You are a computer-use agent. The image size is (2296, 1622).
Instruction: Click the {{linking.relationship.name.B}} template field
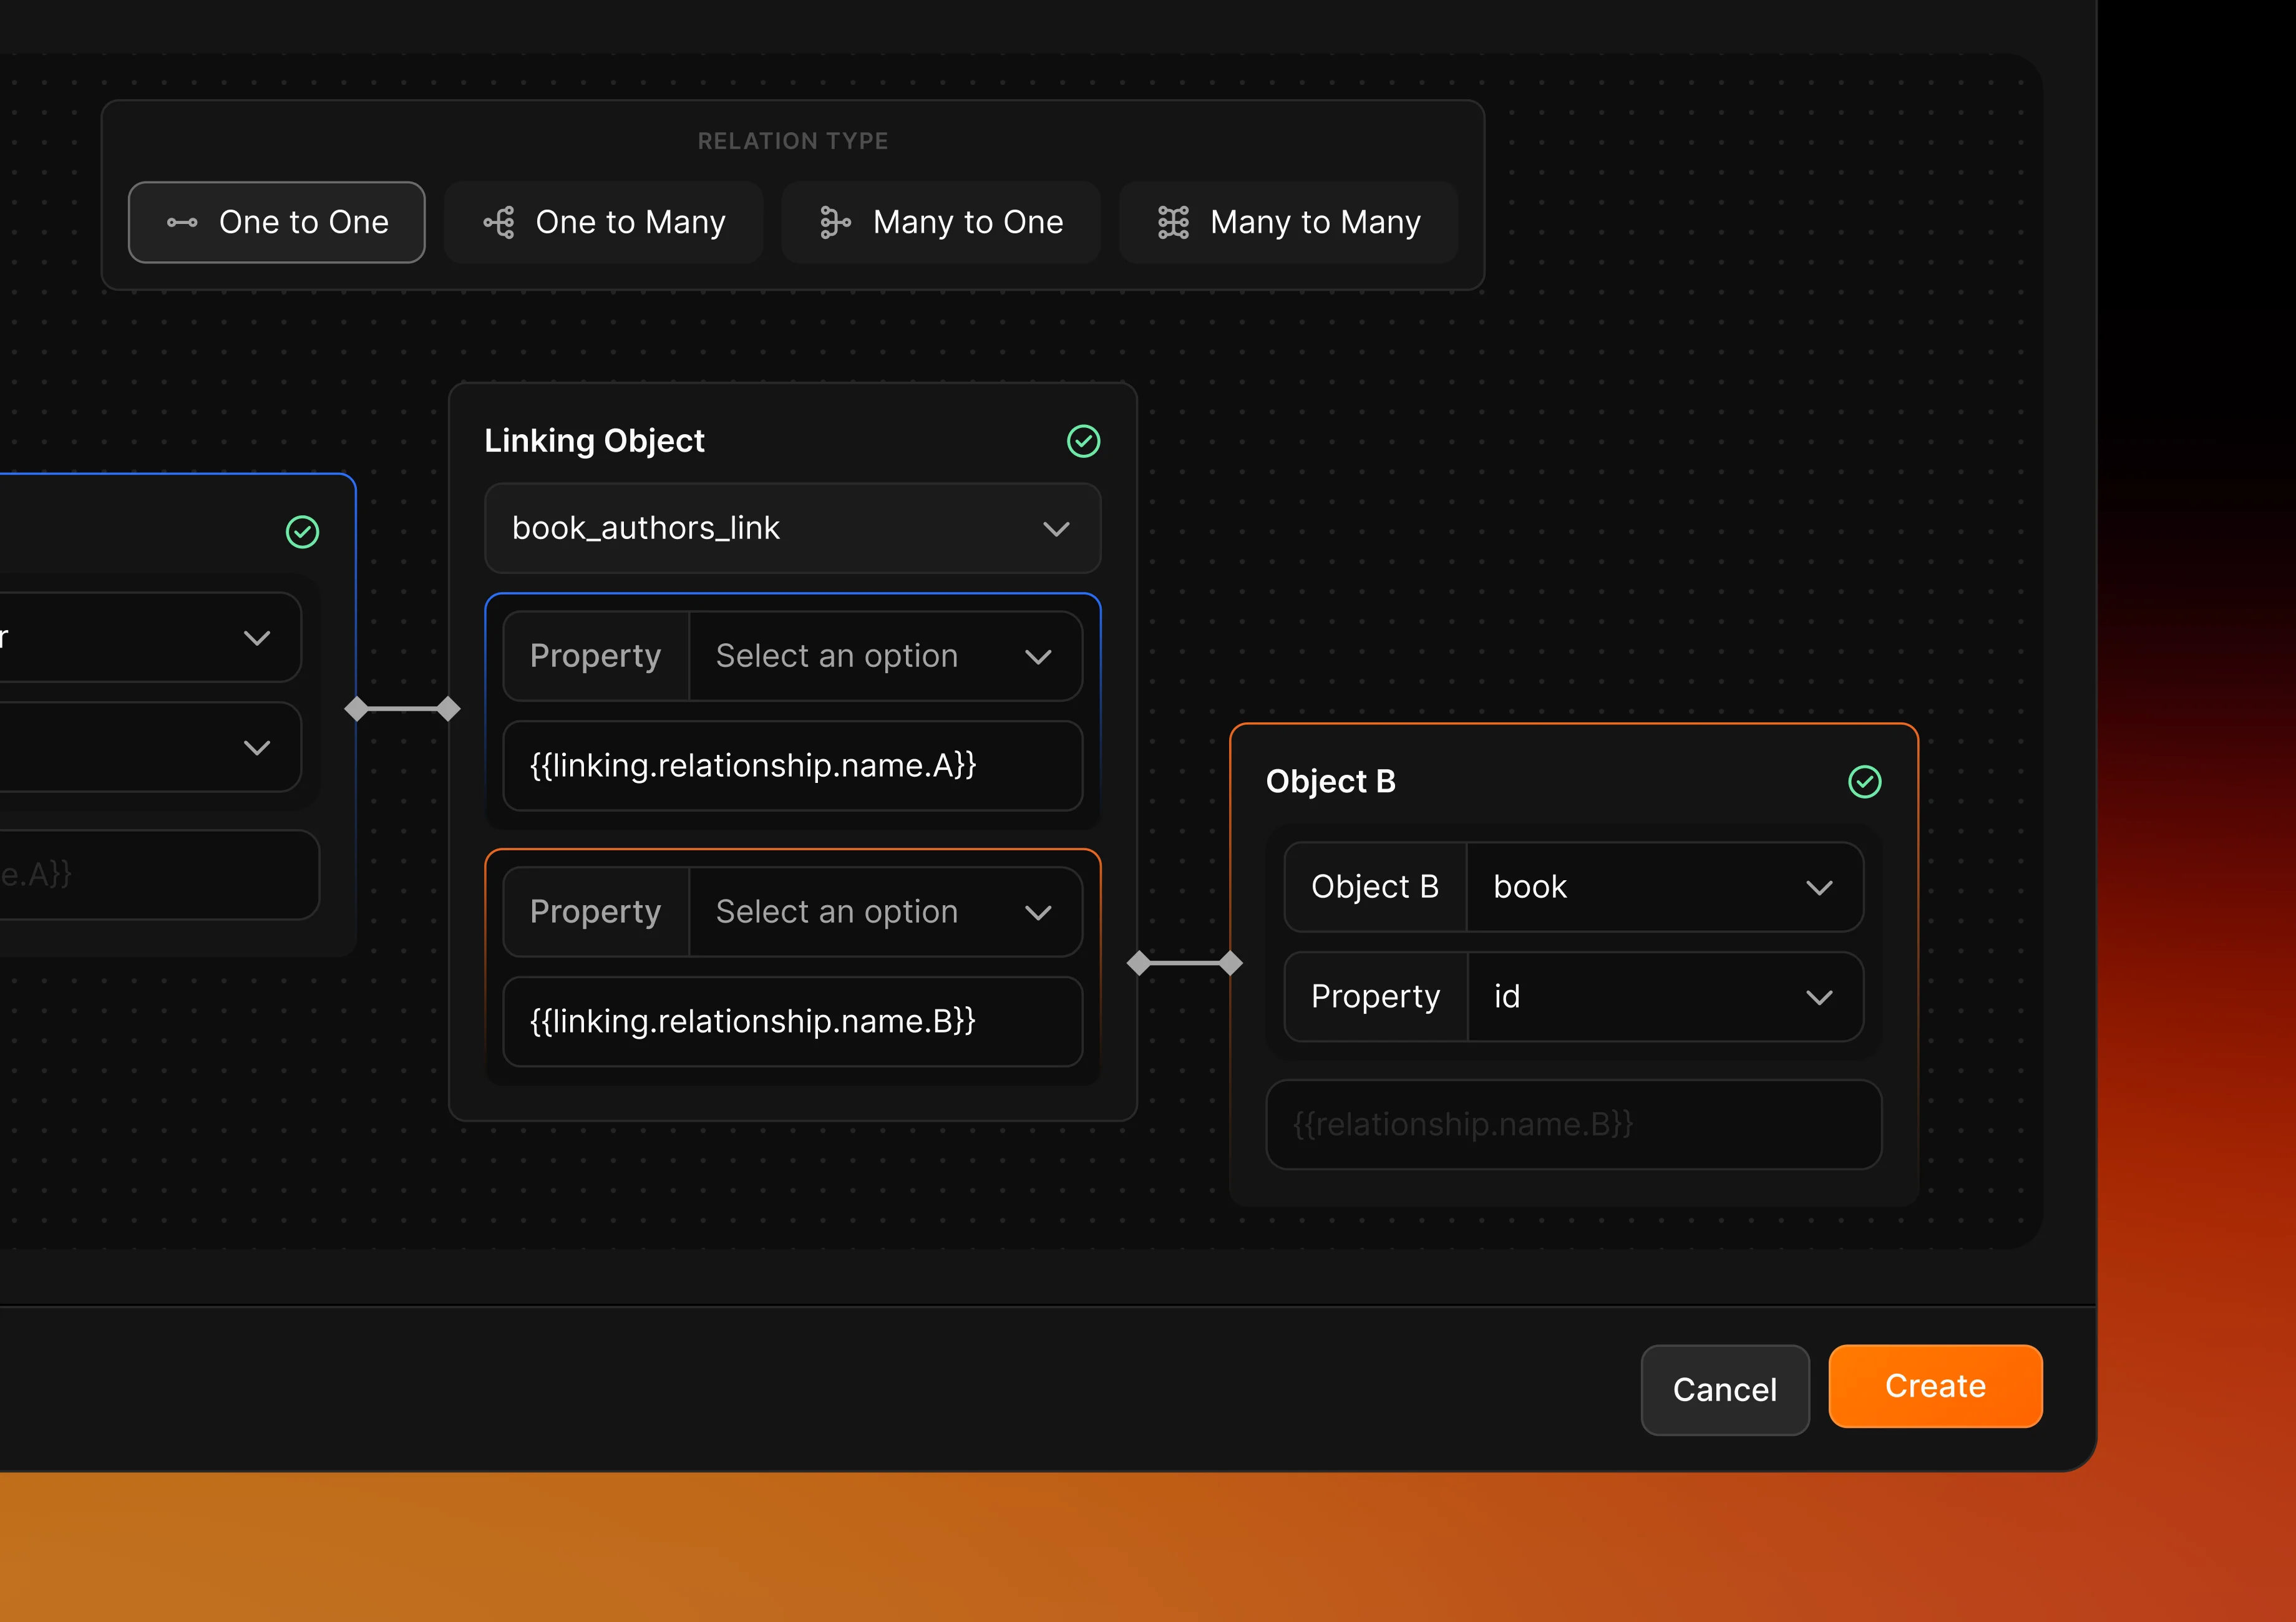(x=791, y=1022)
